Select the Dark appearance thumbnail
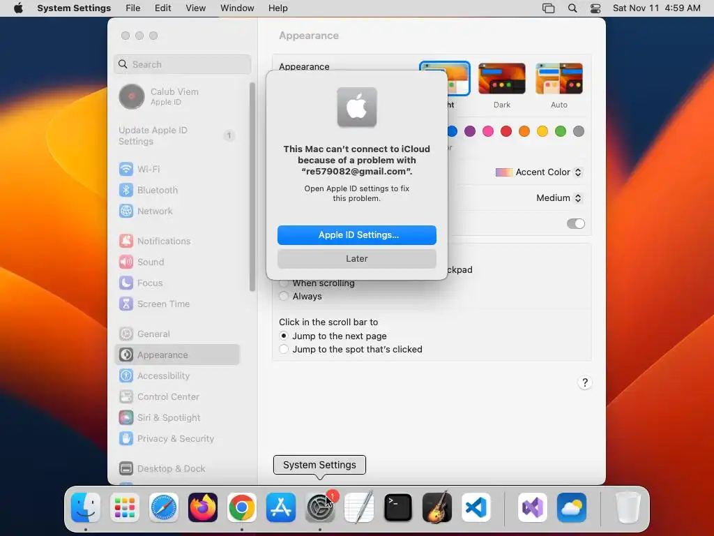This screenshot has height=536, width=714. point(502,79)
